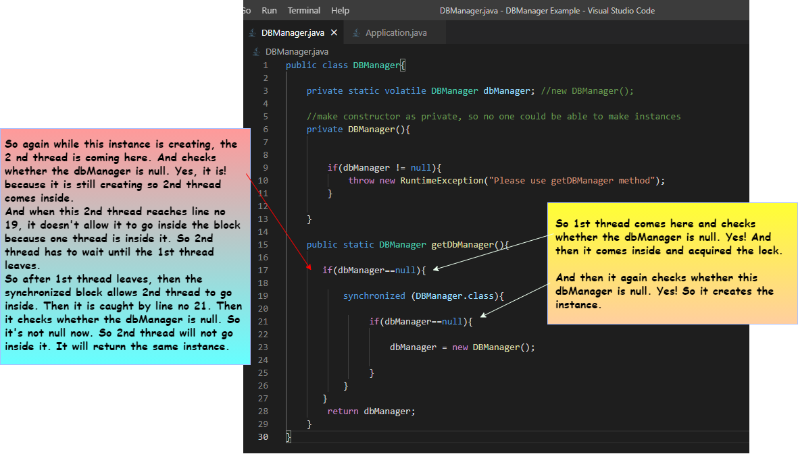798x454 pixels.
Task: Close the DBManager.java tab with its X
Action: [x=333, y=31]
